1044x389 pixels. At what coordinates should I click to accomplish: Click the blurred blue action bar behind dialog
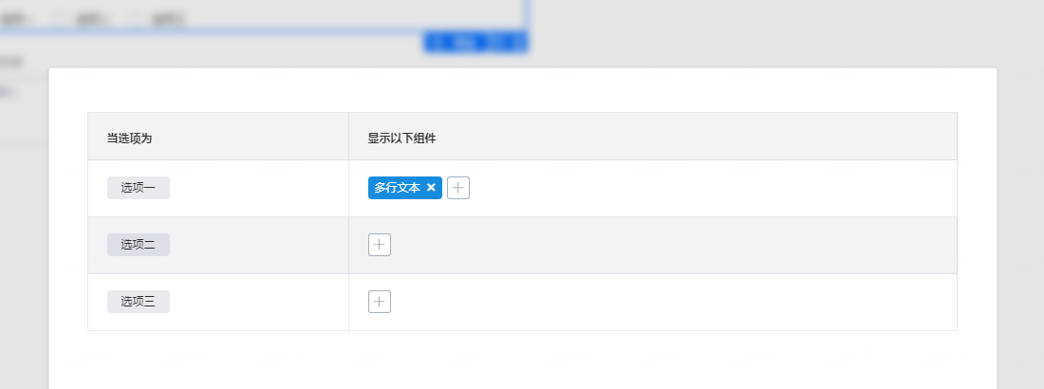pos(475,43)
